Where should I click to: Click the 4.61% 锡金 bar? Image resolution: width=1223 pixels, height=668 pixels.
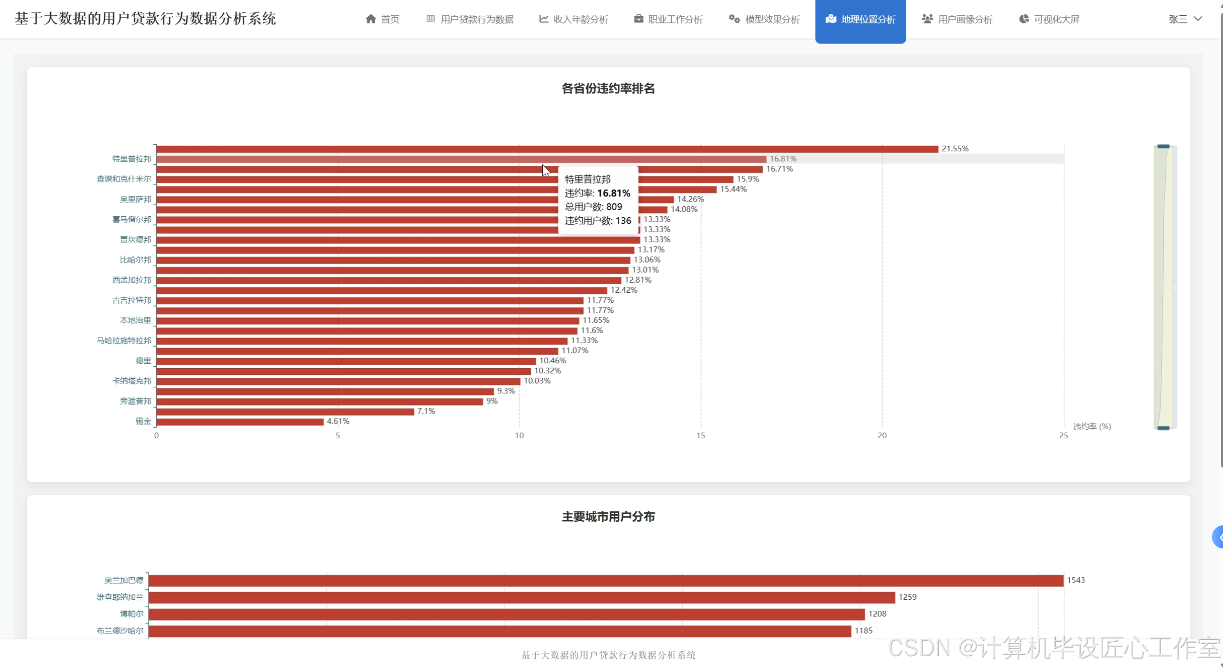[240, 421]
